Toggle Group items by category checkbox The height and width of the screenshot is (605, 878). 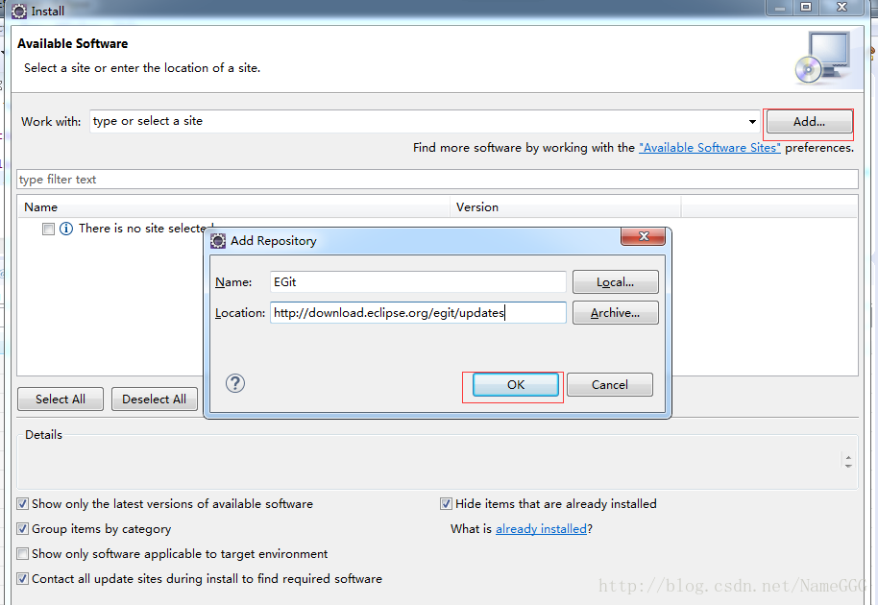(x=22, y=529)
